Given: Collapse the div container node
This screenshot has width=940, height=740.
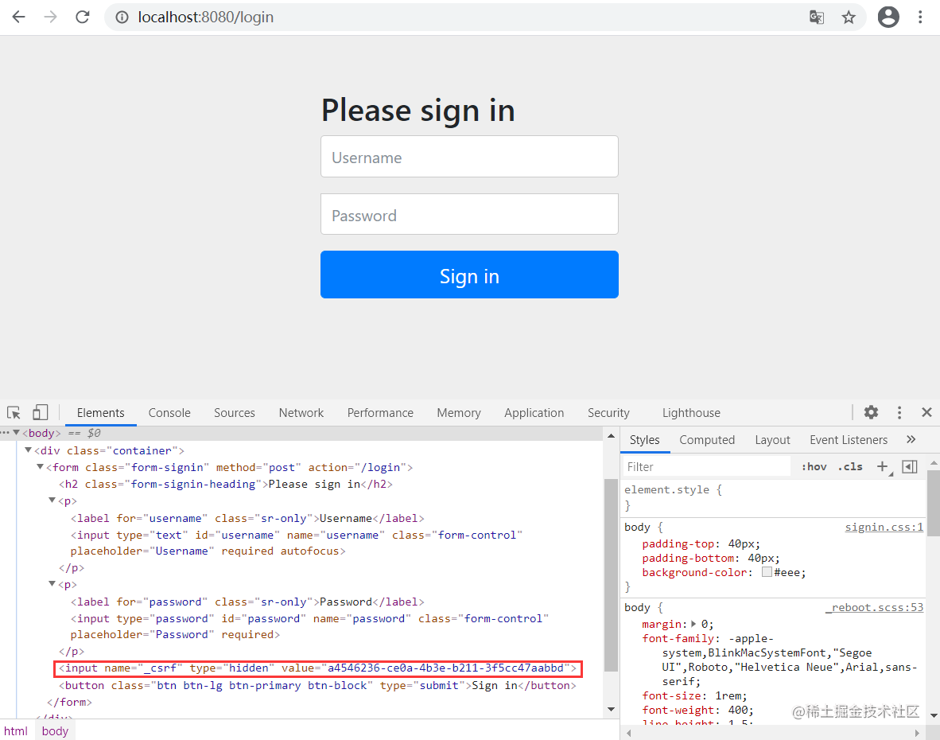Looking at the screenshot, I should (x=28, y=450).
